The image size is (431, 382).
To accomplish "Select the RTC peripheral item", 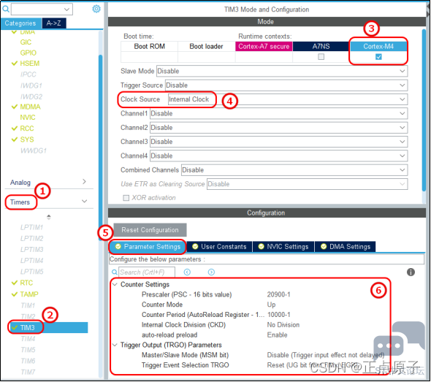I will (26, 283).
